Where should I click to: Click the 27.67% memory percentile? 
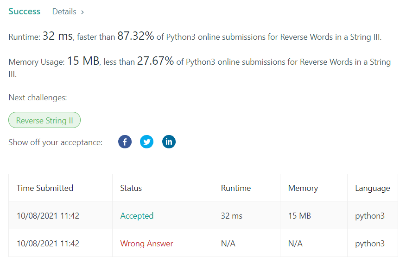155,61
